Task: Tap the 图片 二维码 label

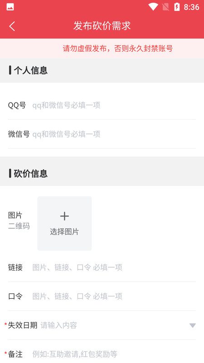Action: tap(19, 221)
